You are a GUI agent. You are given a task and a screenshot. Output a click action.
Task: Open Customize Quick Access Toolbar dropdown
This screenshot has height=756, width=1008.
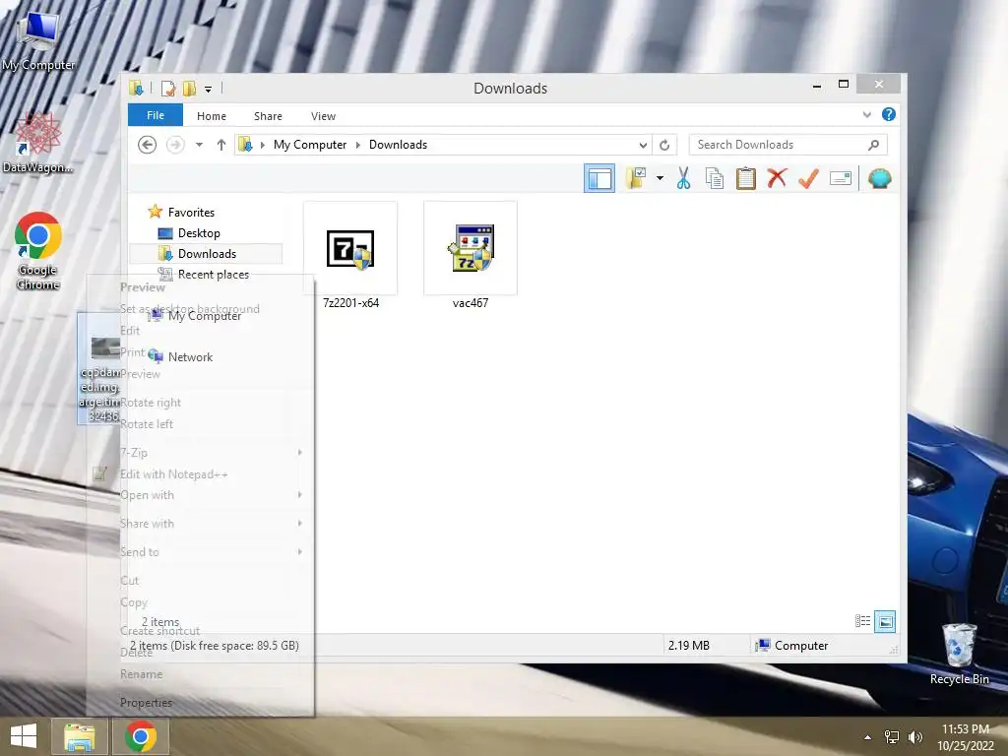pos(209,90)
